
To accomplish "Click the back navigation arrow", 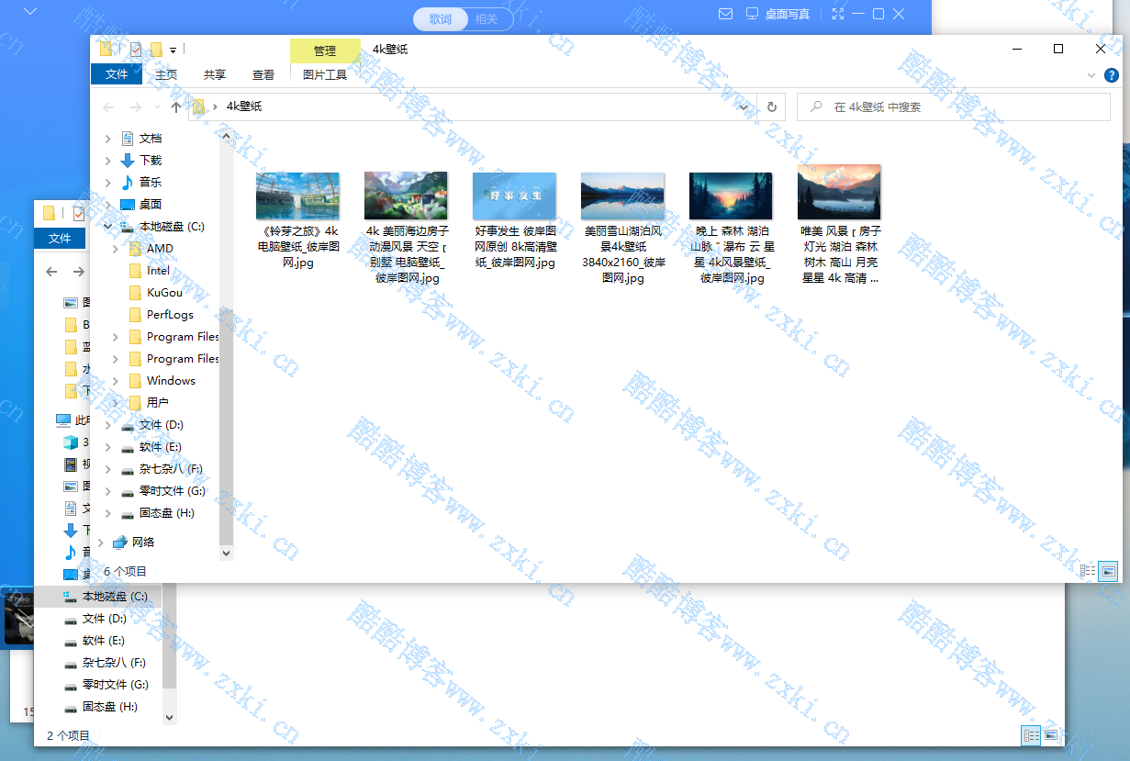I will pyautogui.click(x=107, y=107).
